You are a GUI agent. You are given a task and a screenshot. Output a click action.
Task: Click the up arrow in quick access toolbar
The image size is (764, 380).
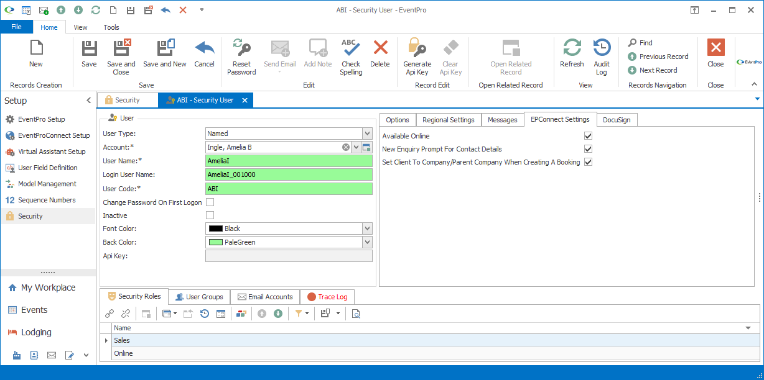[61, 10]
